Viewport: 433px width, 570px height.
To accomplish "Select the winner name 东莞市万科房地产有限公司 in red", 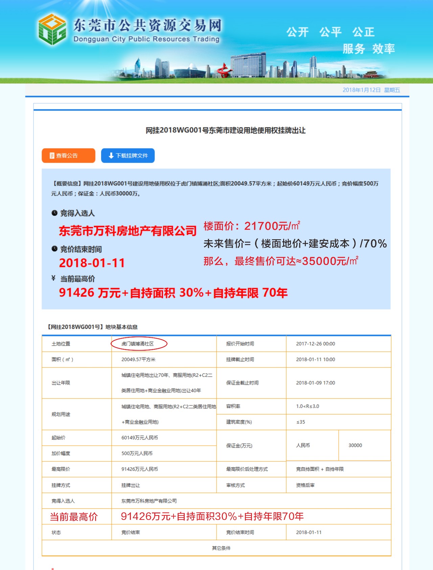I will coord(128,231).
